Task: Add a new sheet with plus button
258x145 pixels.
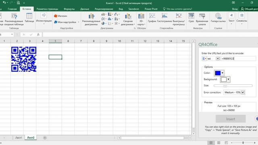Action: (x=45, y=138)
